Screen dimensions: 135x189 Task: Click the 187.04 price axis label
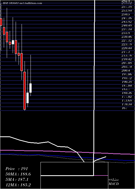pyautogui.click(x=126, y=86)
